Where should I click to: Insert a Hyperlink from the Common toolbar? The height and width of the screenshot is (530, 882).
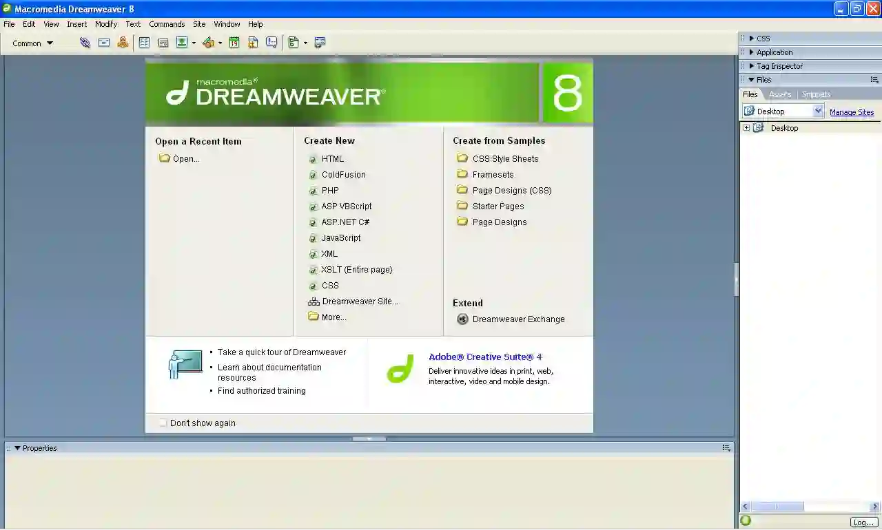click(x=85, y=43)
